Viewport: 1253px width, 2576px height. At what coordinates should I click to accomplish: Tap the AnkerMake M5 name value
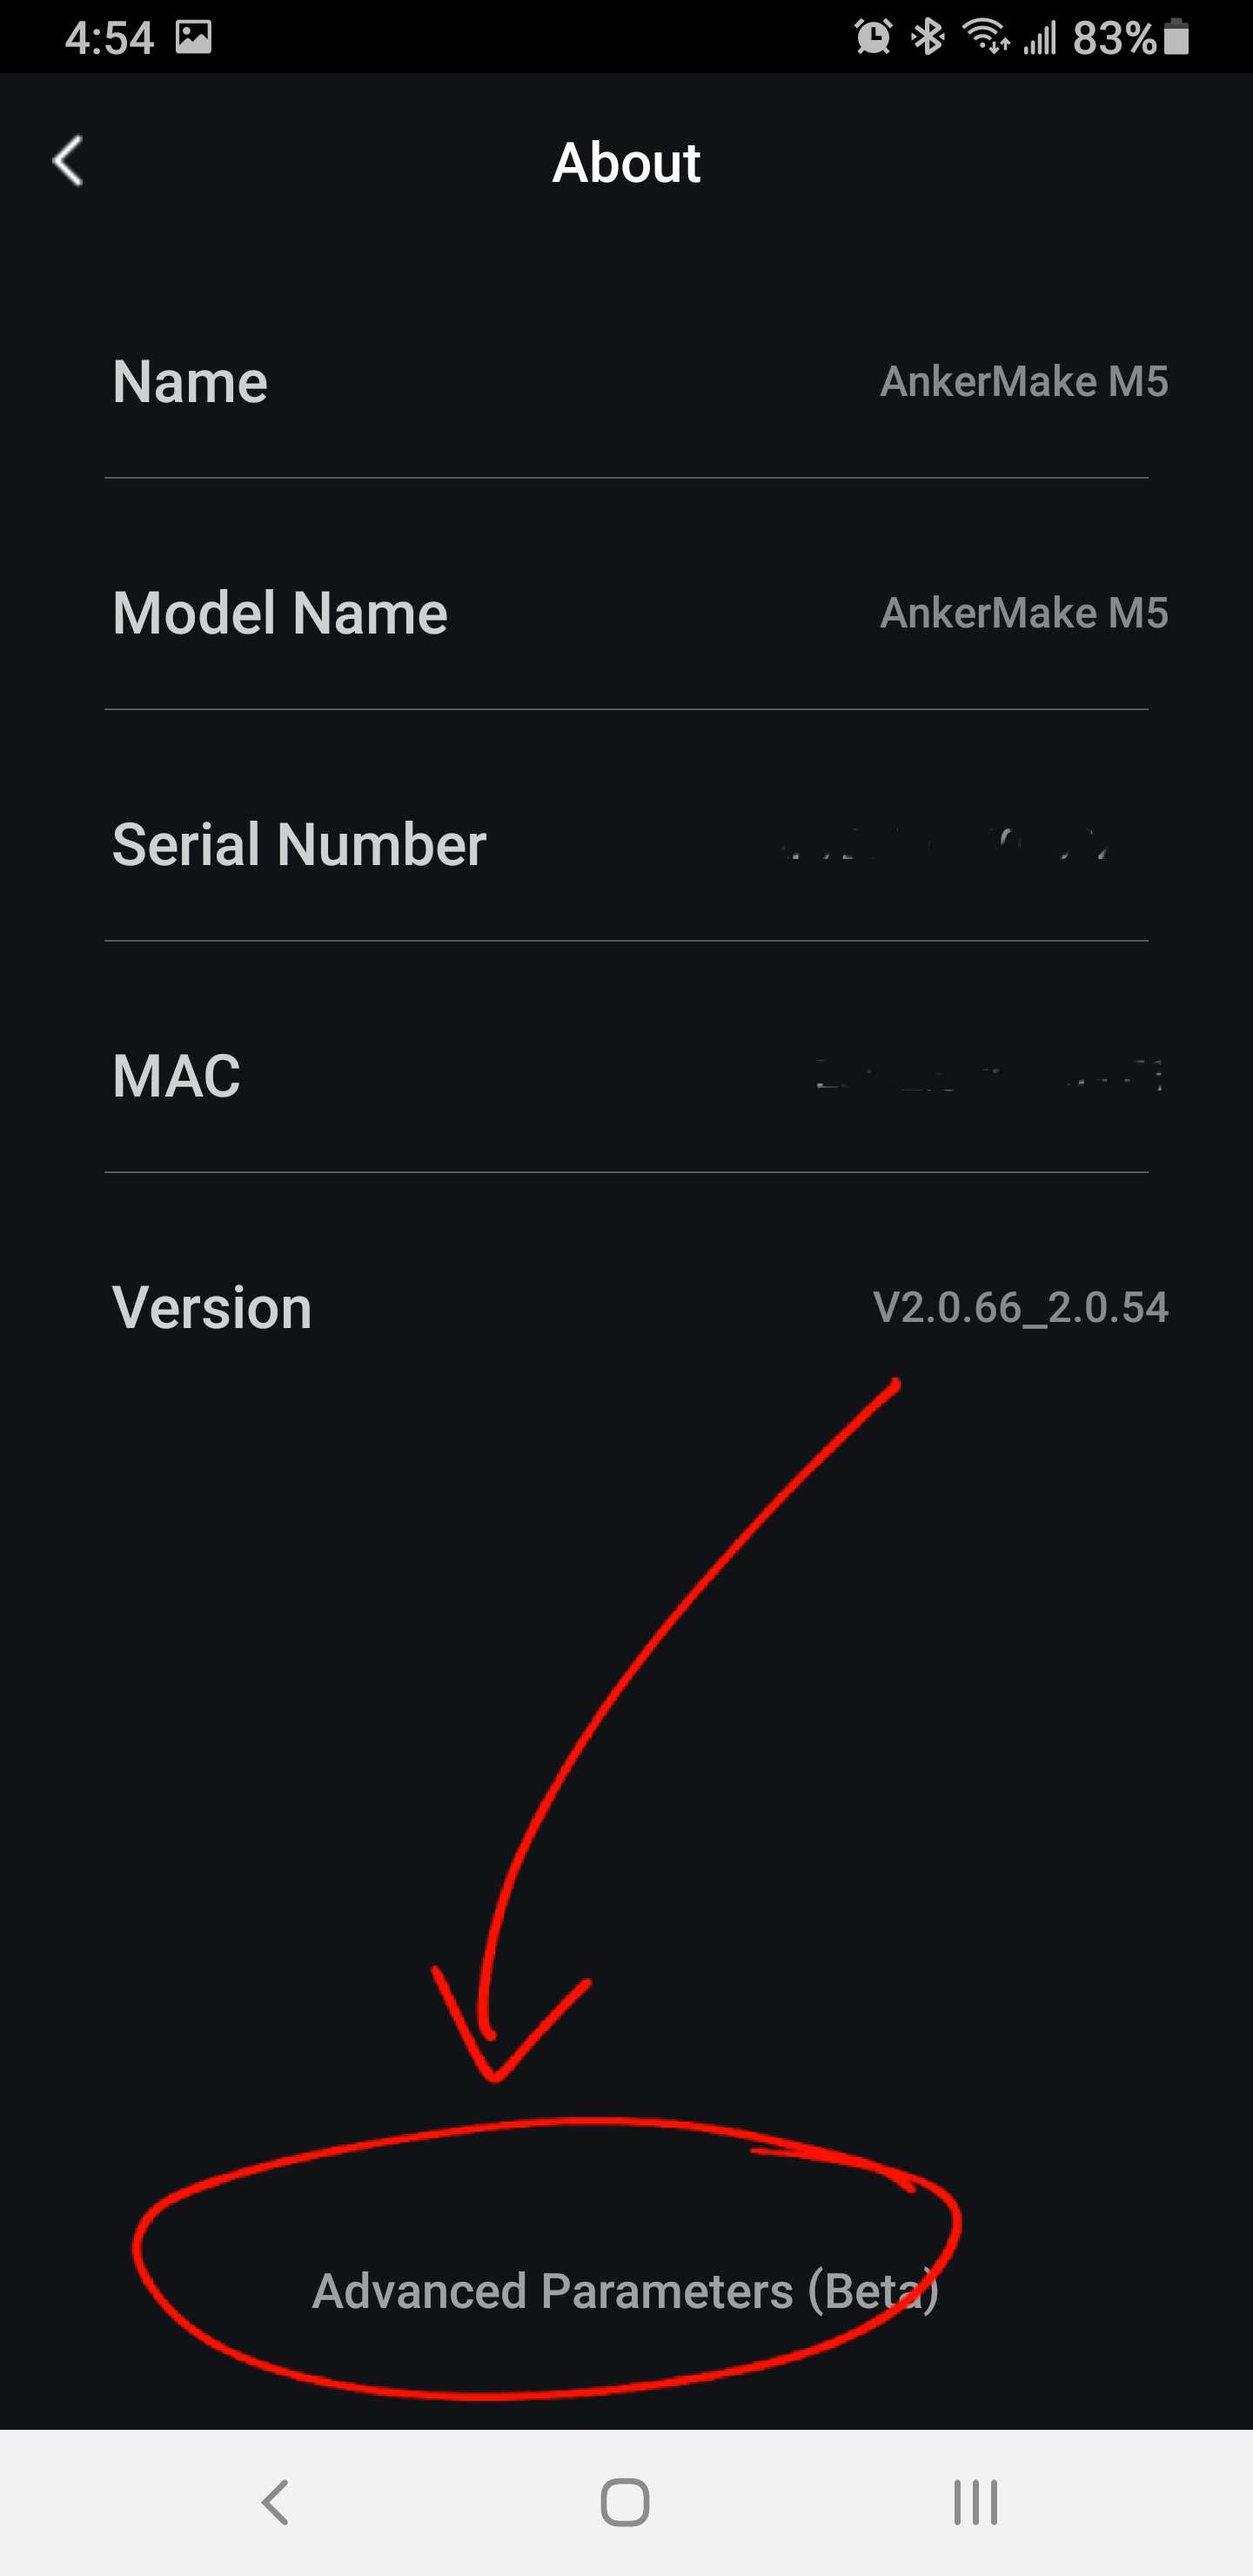1024,382
